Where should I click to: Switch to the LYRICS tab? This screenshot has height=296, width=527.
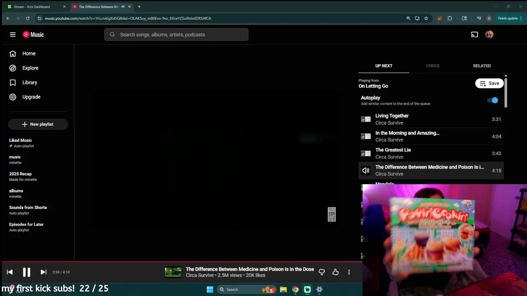433,66
